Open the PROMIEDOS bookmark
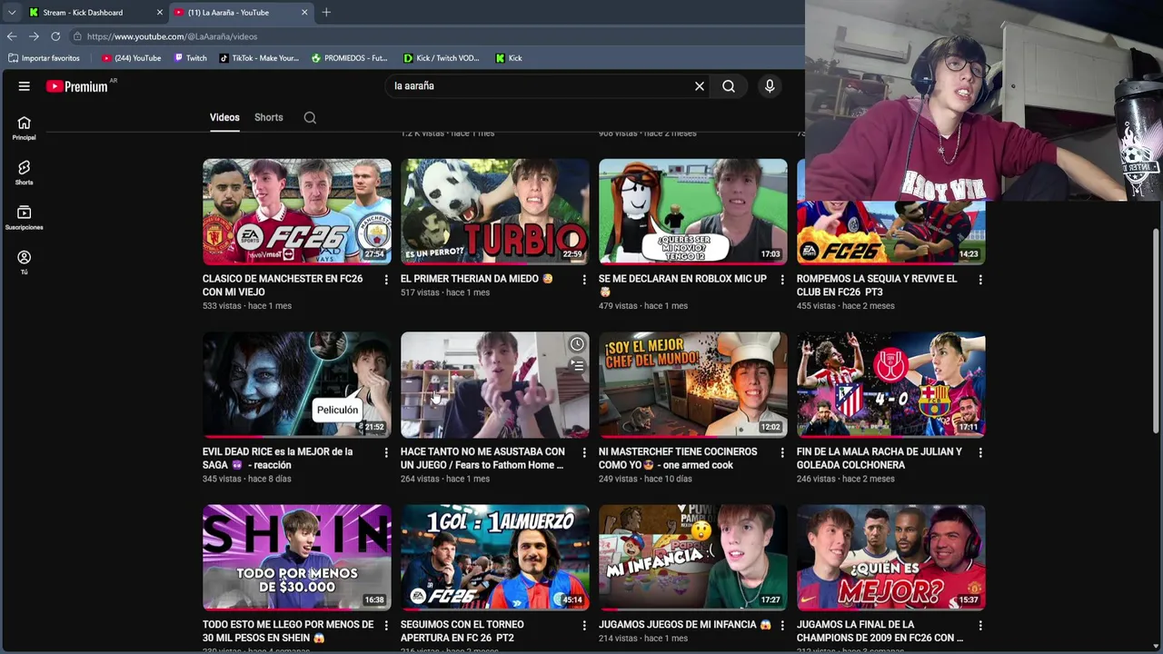This screenshot has height=654, width=1163. click(349, 58)
